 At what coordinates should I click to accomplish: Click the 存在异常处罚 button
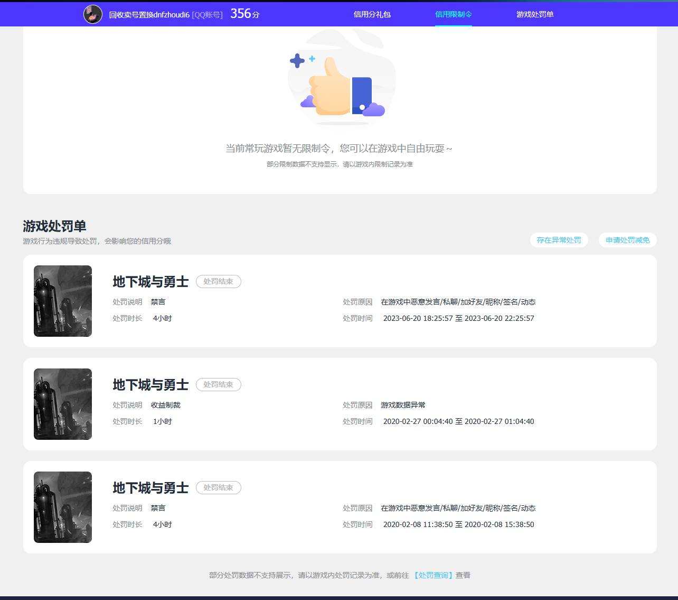pyautogui.click(x=559, y=240)
